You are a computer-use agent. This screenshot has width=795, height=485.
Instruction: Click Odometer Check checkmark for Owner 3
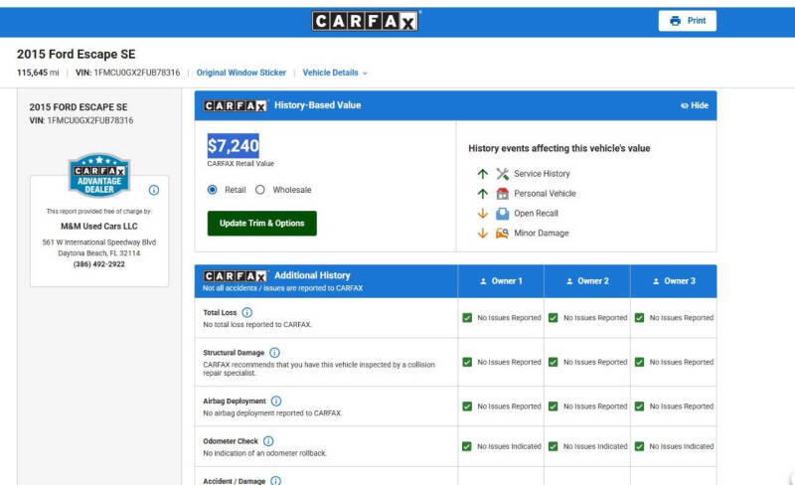coord(639,446)
